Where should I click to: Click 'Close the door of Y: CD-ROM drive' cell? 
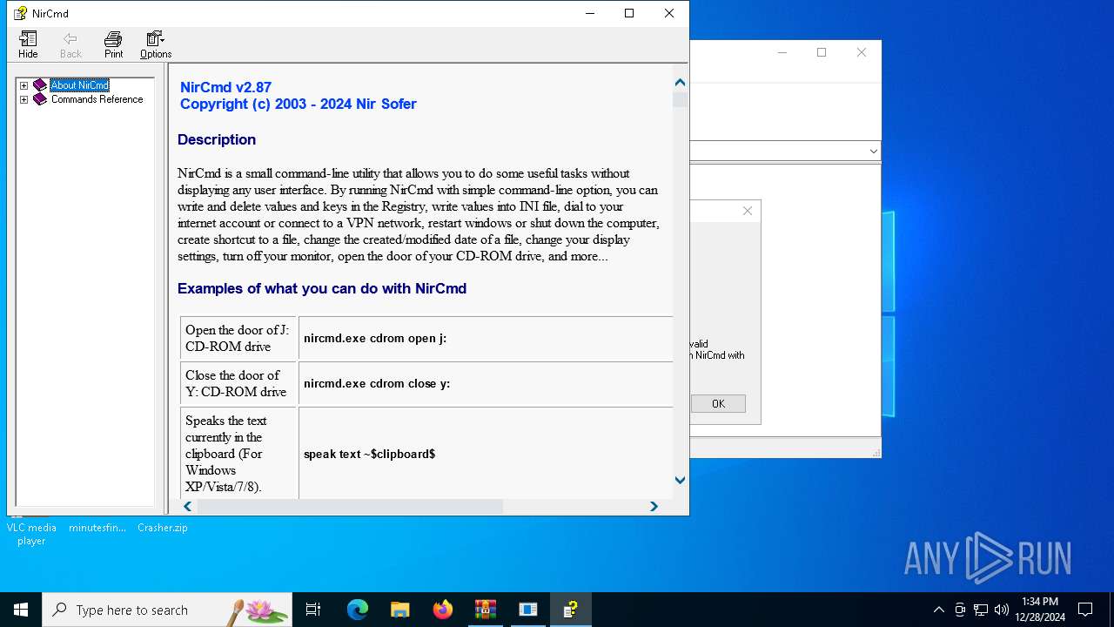(x=238, y=383)
